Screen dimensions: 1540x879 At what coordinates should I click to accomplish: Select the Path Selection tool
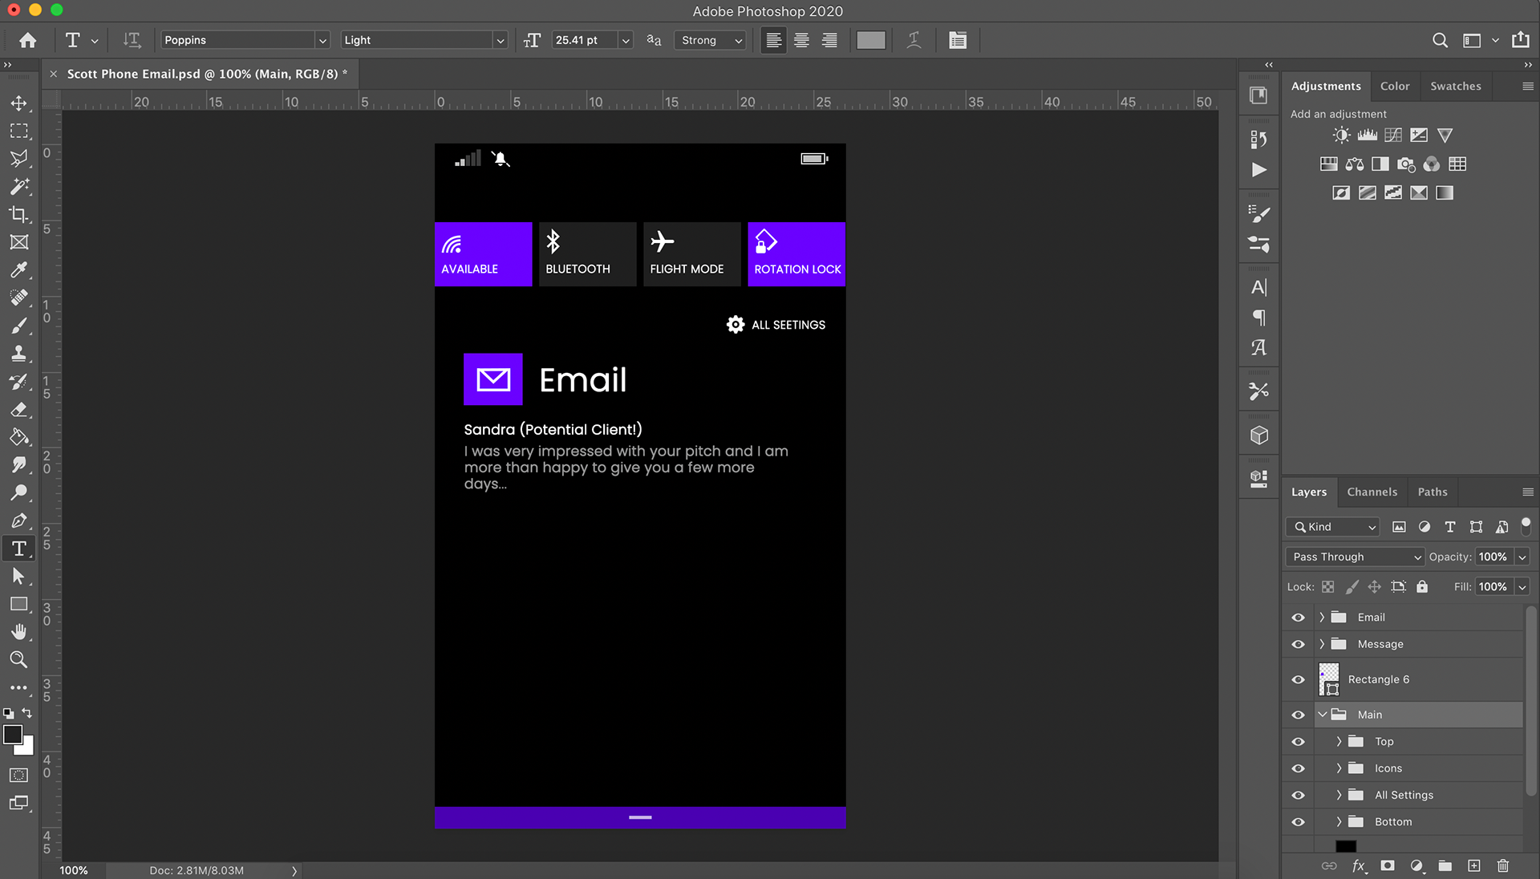click(18, 576)
